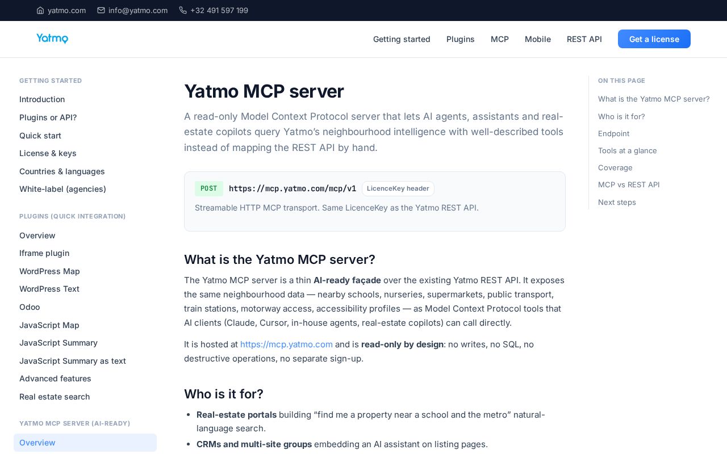Click the home icon beside yatmo.com

point(40,10)
